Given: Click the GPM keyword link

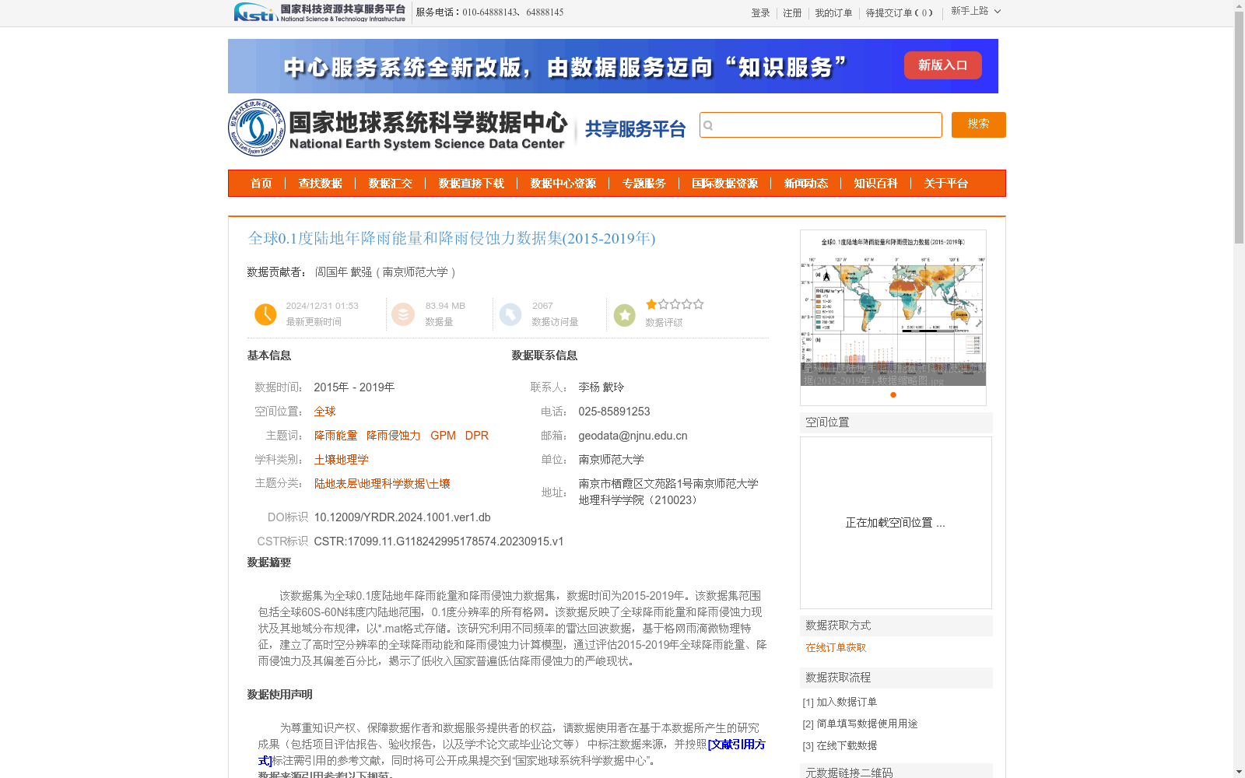Looking at the screenshot, I should point(444,436).
